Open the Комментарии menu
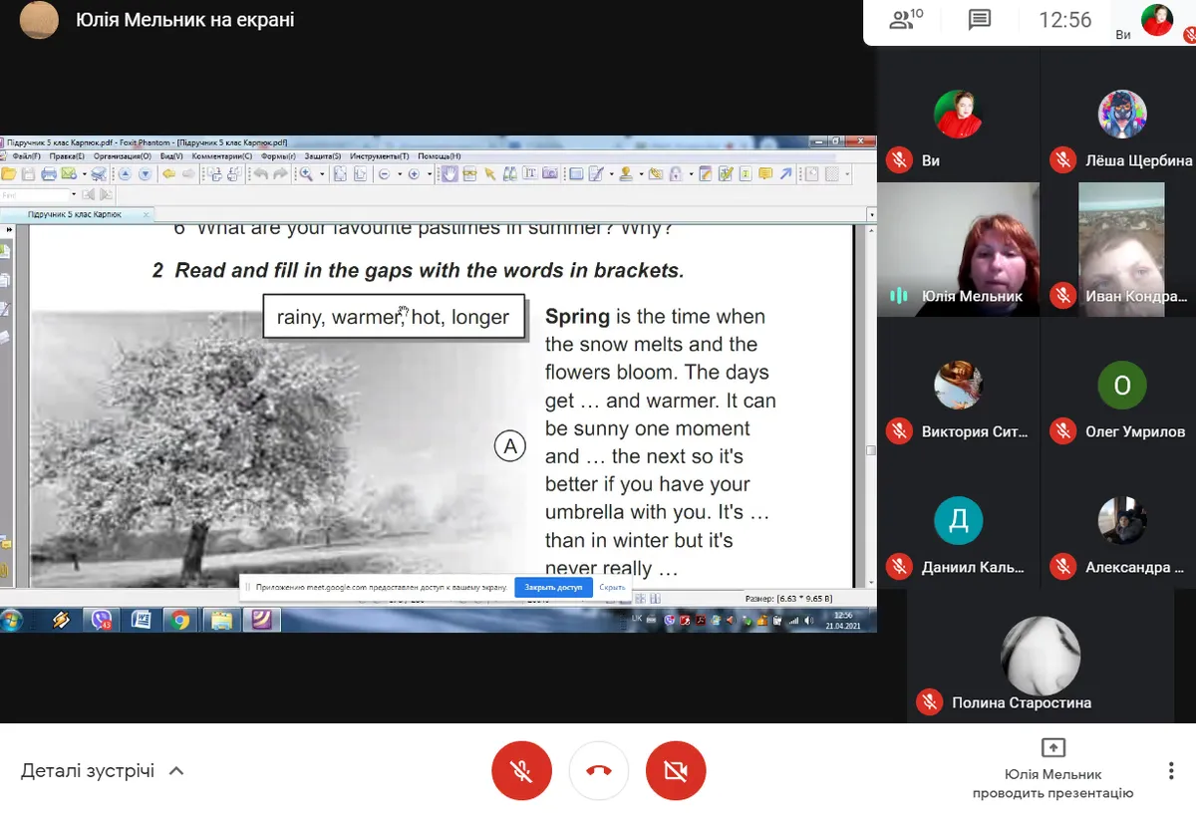 pyautogui.click(x=221, y=156)
